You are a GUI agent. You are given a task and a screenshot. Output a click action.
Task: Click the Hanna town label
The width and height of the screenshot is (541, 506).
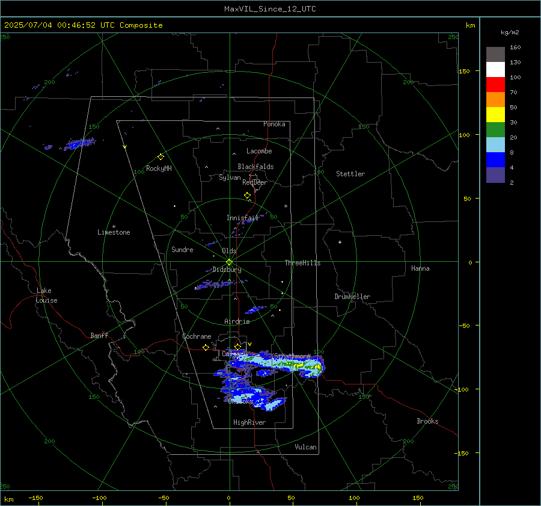[420, 268]
